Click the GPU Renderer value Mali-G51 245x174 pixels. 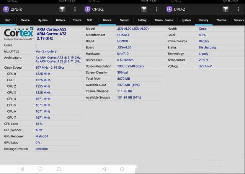coord(42,136)
